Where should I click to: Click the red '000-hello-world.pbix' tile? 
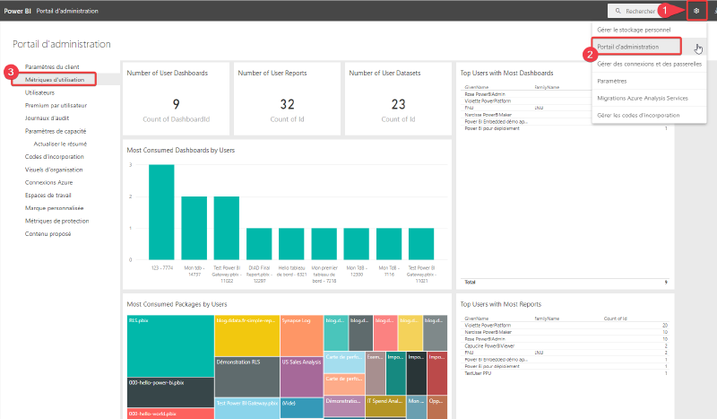click(x=170, y=414)
